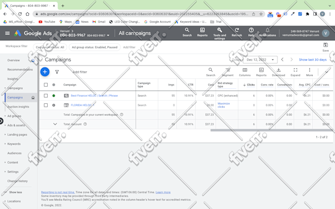Image resolution: width=335 pixels, height=209 pixels.
Task: Collapse the chart toolbar chevron
Action: (327, 72)
